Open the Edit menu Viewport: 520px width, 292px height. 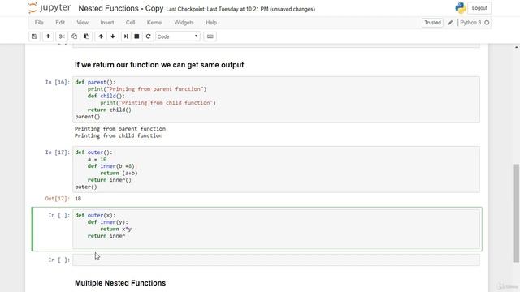(60, 23)
